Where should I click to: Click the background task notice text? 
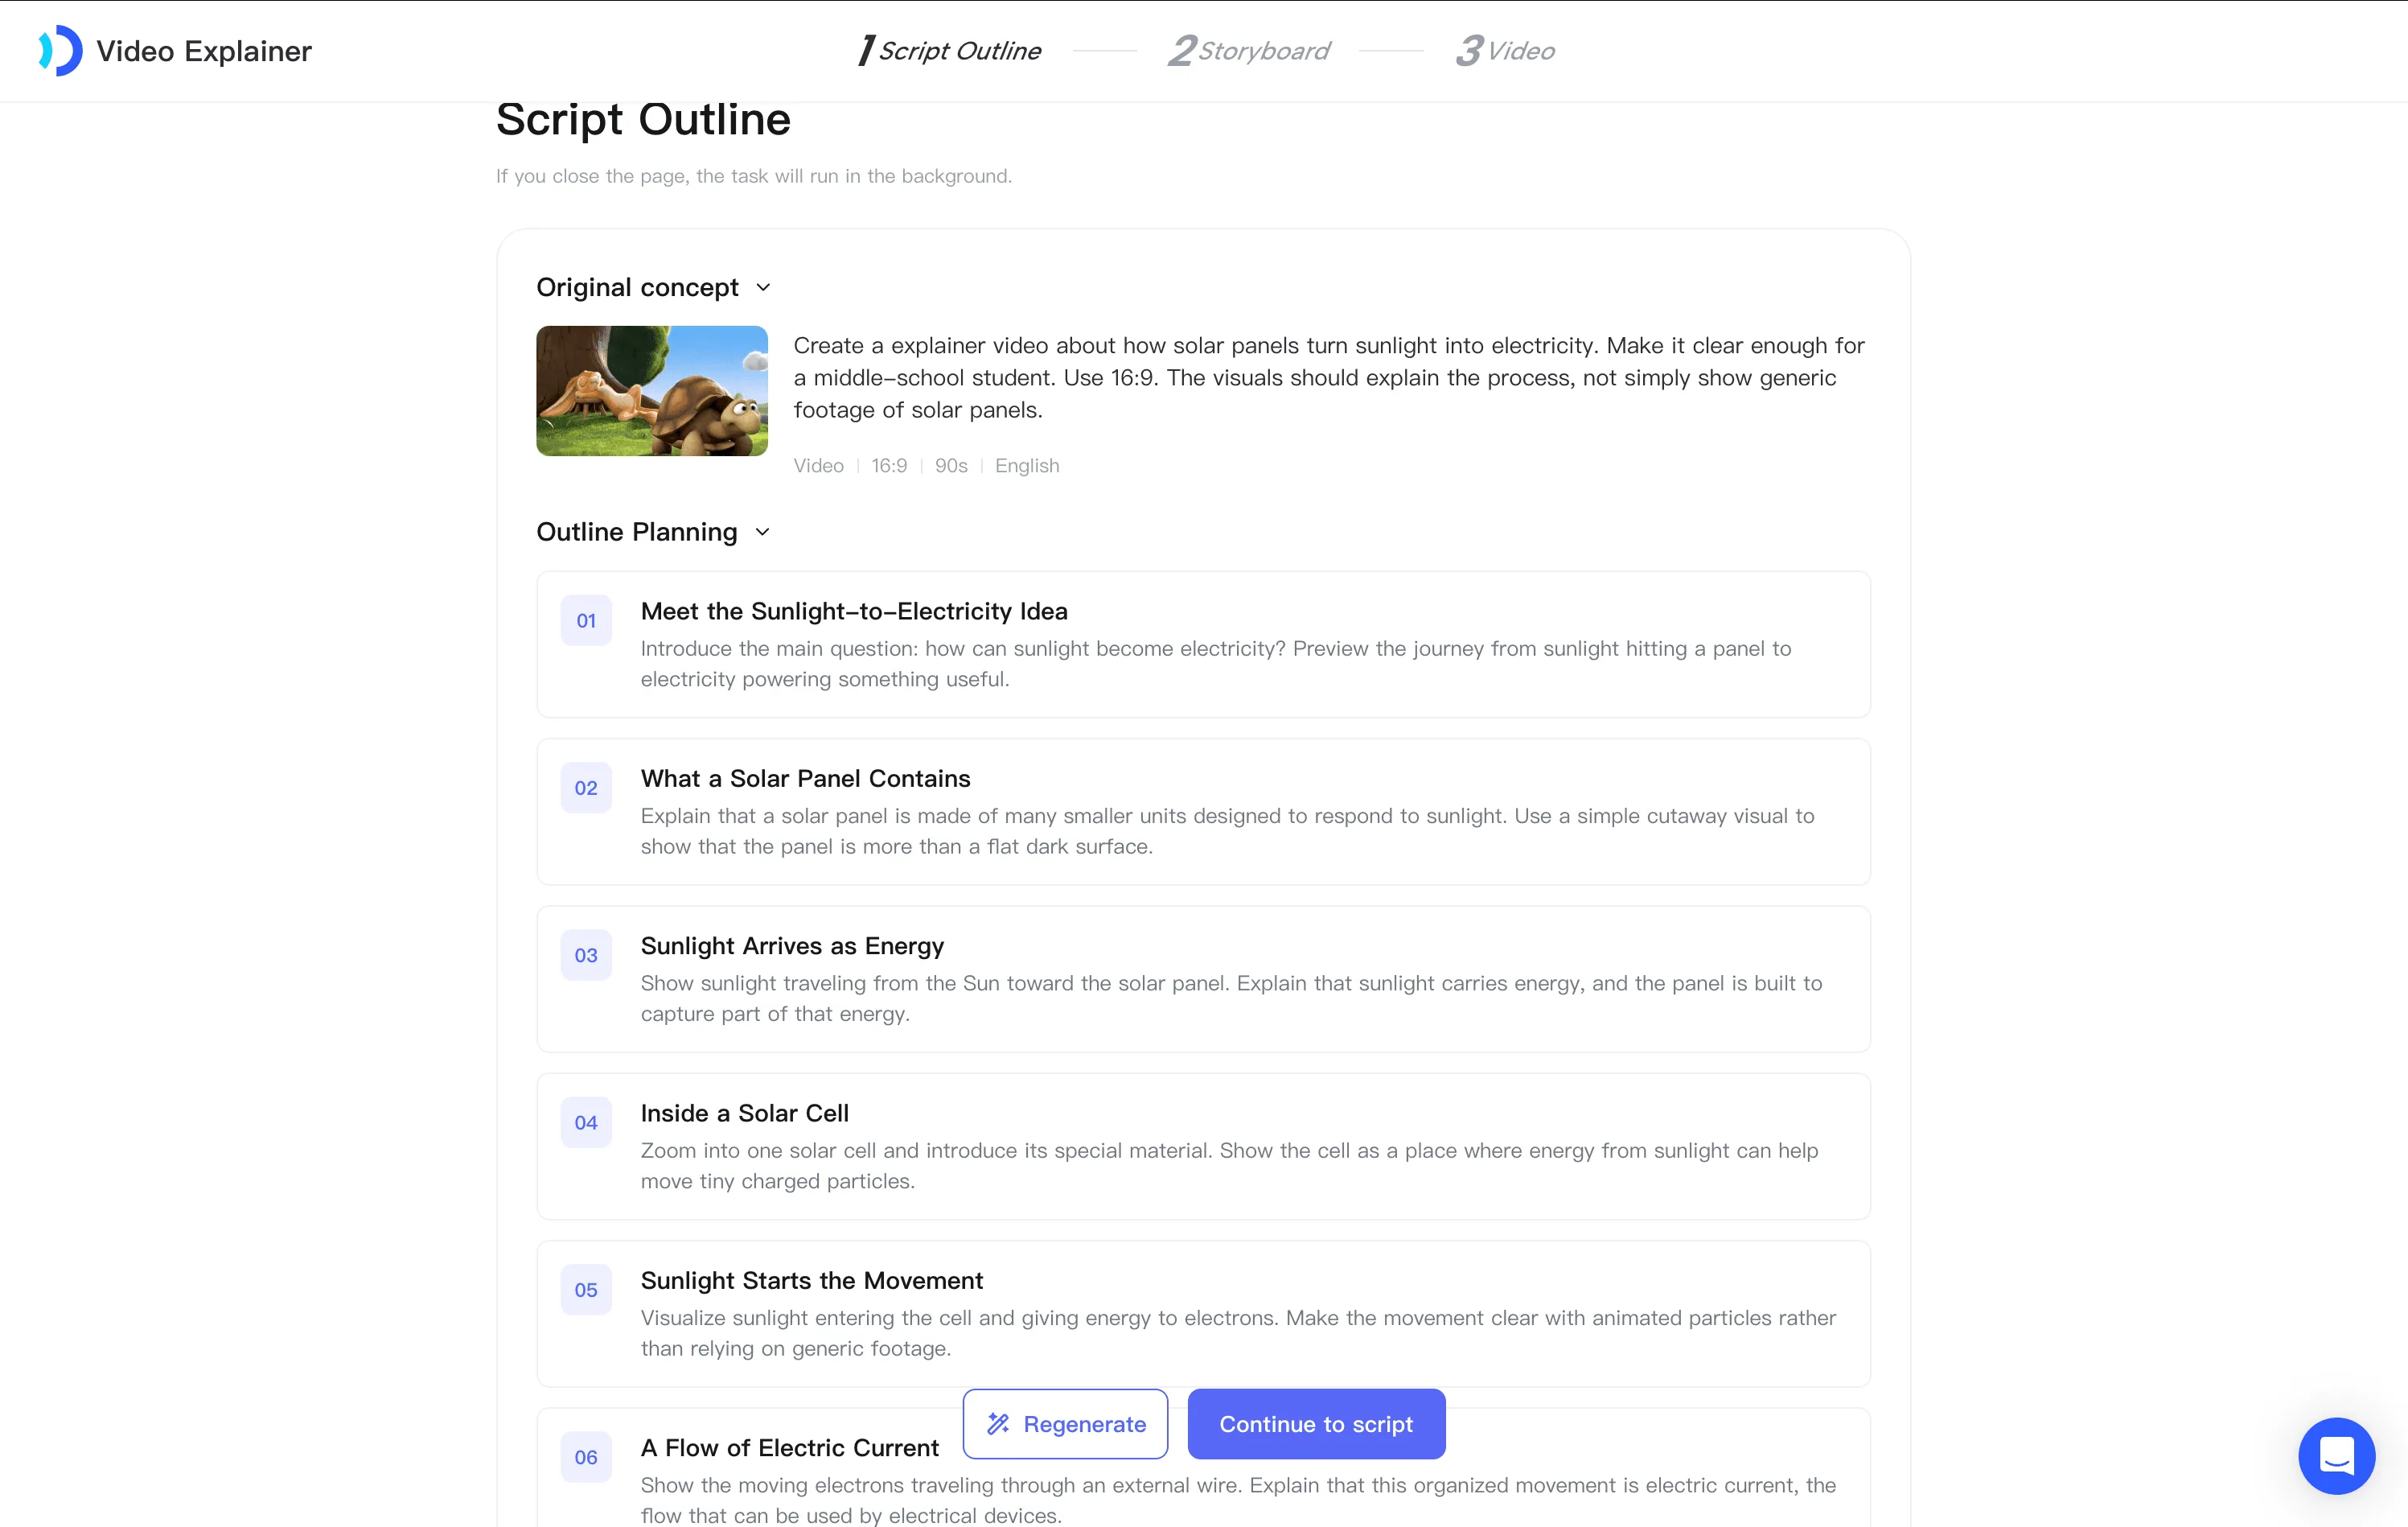[754, 176]
